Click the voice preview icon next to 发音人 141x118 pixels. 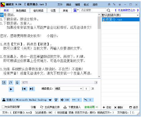click(x=56, y=100)
